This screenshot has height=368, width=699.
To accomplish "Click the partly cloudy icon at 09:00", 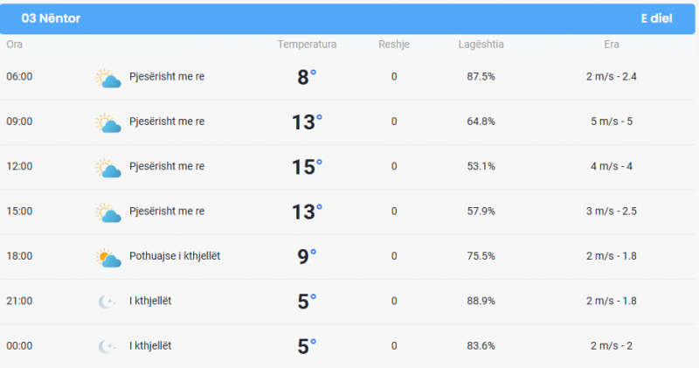I will click(x=108, y=122).
